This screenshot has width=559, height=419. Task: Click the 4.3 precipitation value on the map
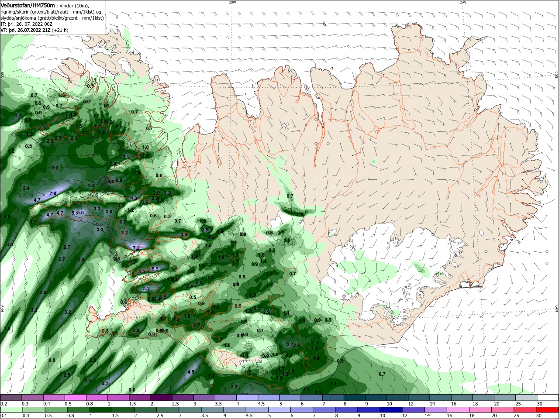tap(134, 198)
